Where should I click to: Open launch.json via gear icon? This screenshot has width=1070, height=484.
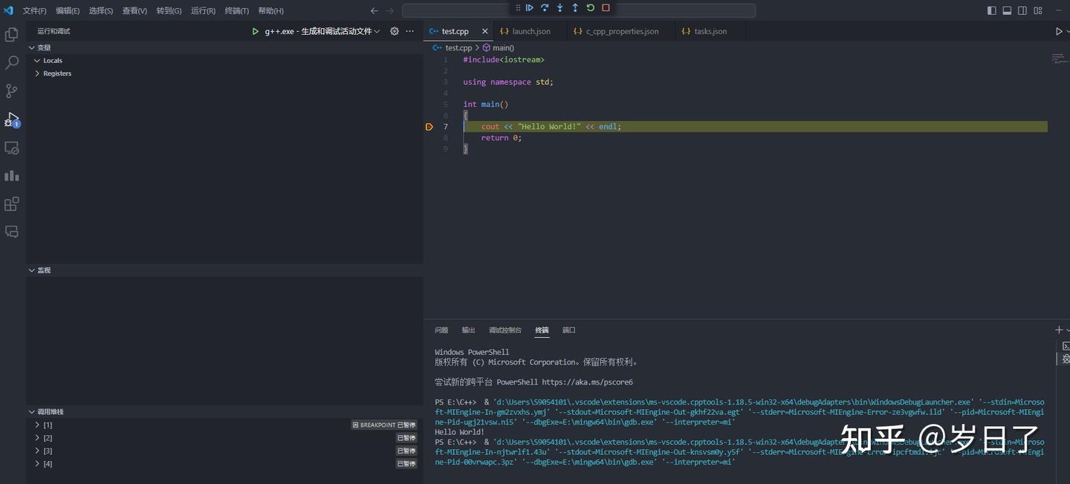tap(395, 31)
